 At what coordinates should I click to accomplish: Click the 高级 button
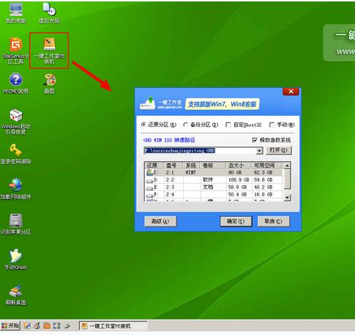(160, 221)
